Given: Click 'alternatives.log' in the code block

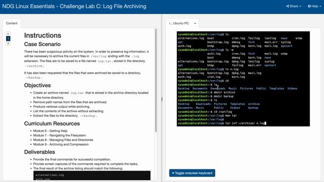Looking at the screenshot, I should tap(50, 175).
